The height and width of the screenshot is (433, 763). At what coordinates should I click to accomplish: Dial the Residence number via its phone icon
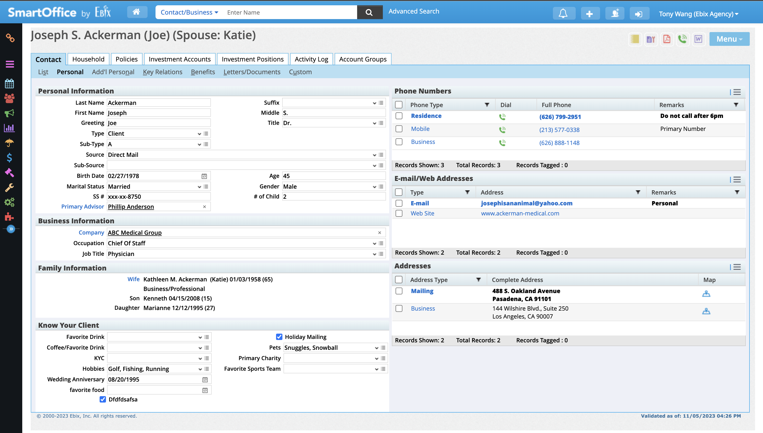point(503,117)
